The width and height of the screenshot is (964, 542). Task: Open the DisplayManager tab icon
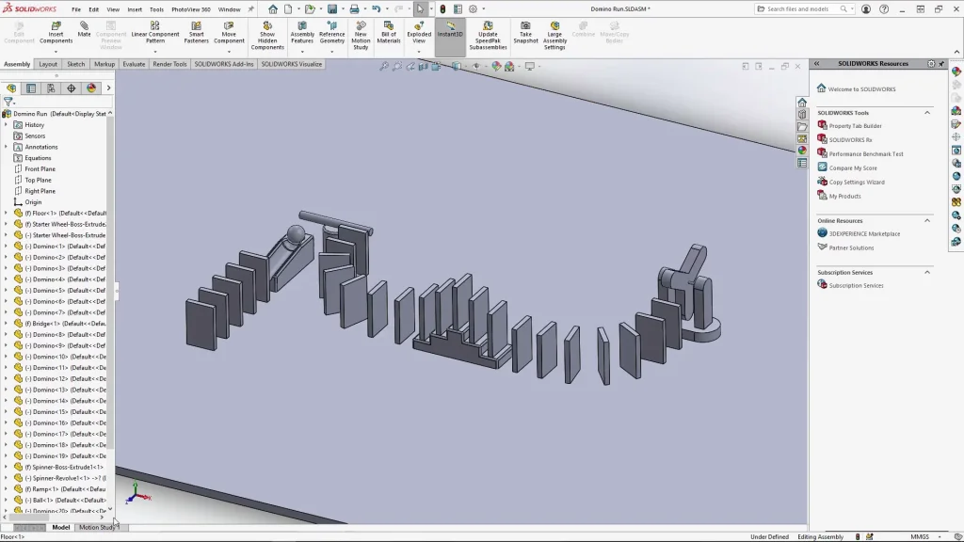coord(91,88)
